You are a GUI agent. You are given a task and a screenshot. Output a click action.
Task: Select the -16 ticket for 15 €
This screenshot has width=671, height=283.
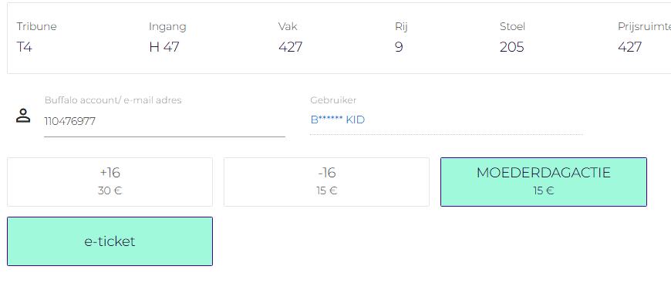(x=326, y=182)
